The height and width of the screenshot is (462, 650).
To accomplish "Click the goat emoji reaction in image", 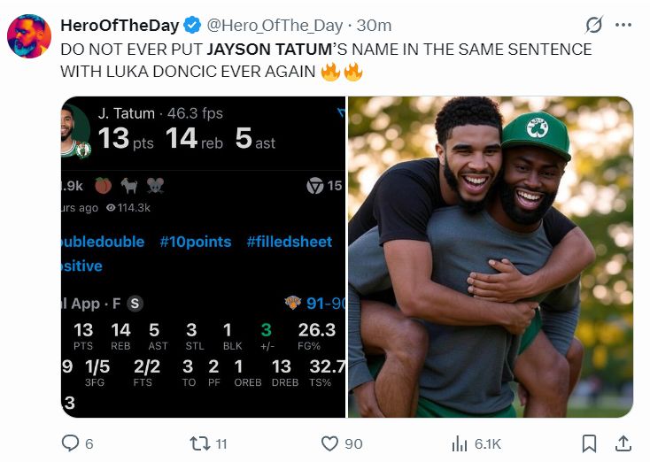I will pos(129,186).
